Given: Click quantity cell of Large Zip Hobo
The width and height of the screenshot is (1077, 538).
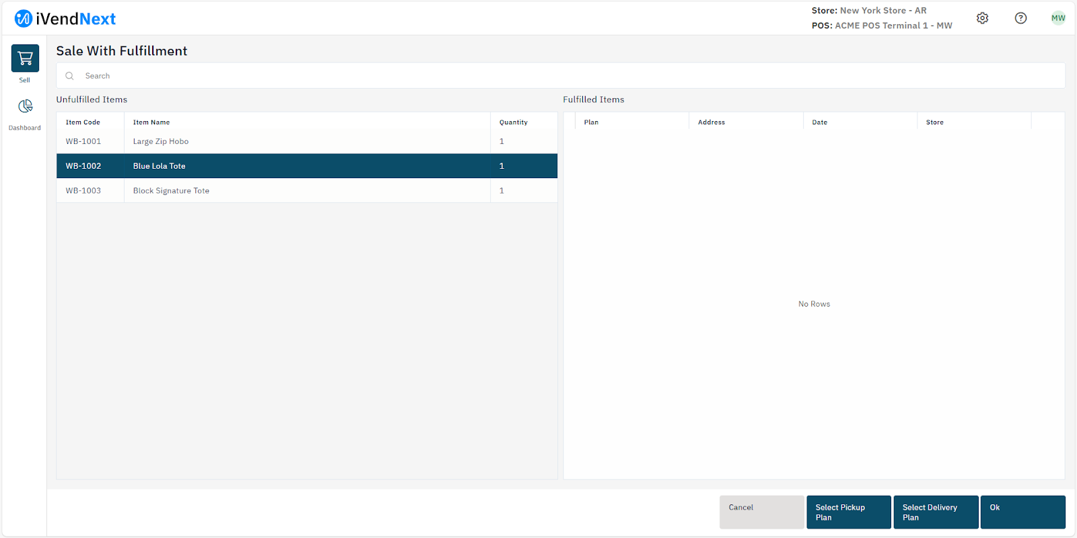Looking at the screenshot, I should tap(524, 141).
